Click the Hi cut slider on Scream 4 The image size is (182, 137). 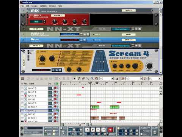[x=104, y=62]
